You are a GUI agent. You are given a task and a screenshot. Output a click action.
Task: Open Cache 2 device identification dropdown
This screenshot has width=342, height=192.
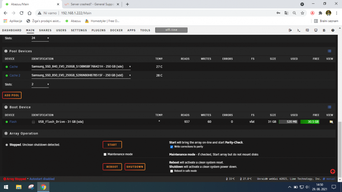[x=81, y=75]
